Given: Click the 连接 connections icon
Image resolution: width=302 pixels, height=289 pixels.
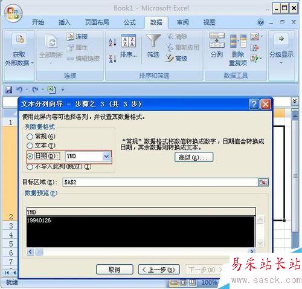Looking at the screenshot, I should point(70,36).
